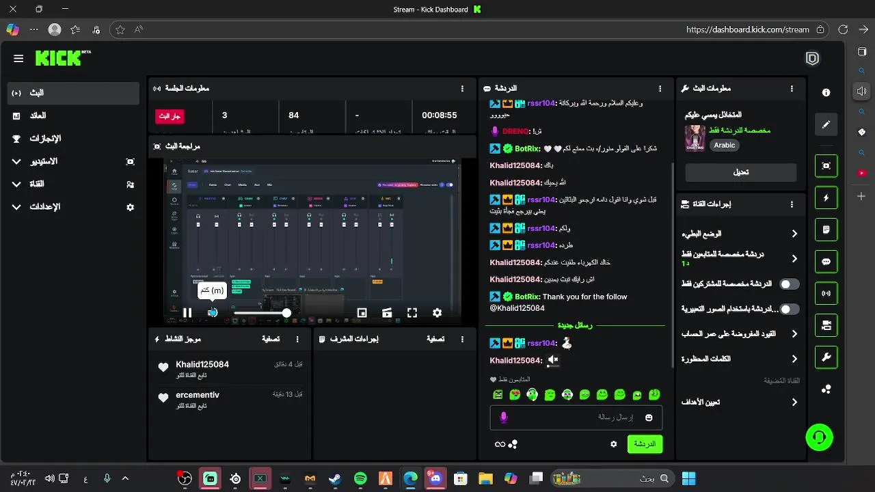Open Discord from the taskbar
875x492 pixels.
(435, 479)
